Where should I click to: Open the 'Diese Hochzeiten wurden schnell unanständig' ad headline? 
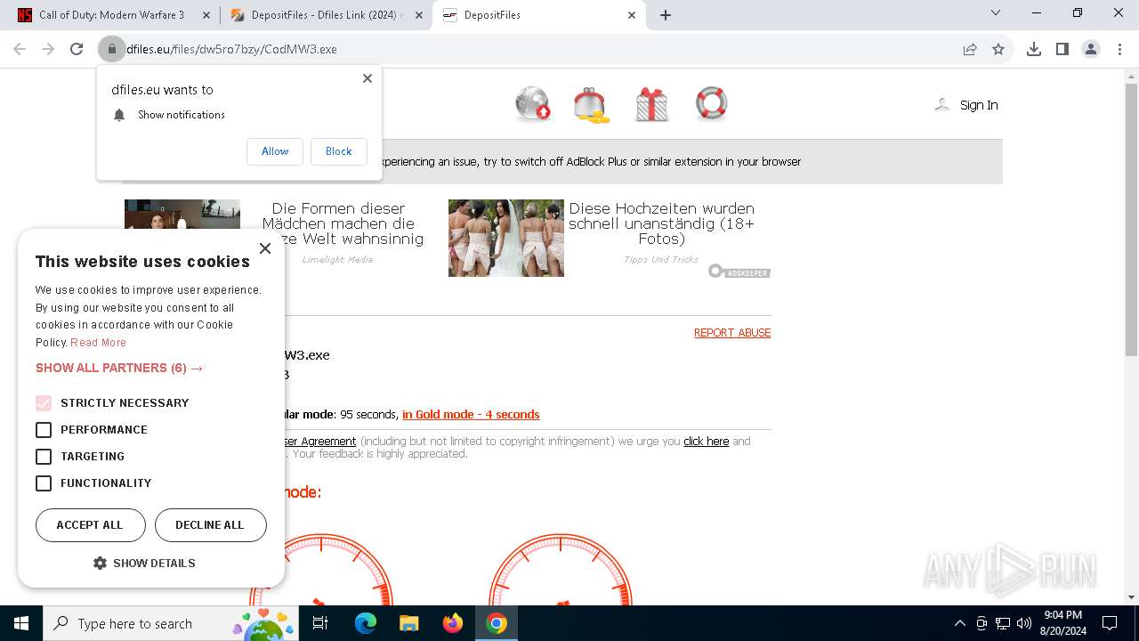(661, 223)
